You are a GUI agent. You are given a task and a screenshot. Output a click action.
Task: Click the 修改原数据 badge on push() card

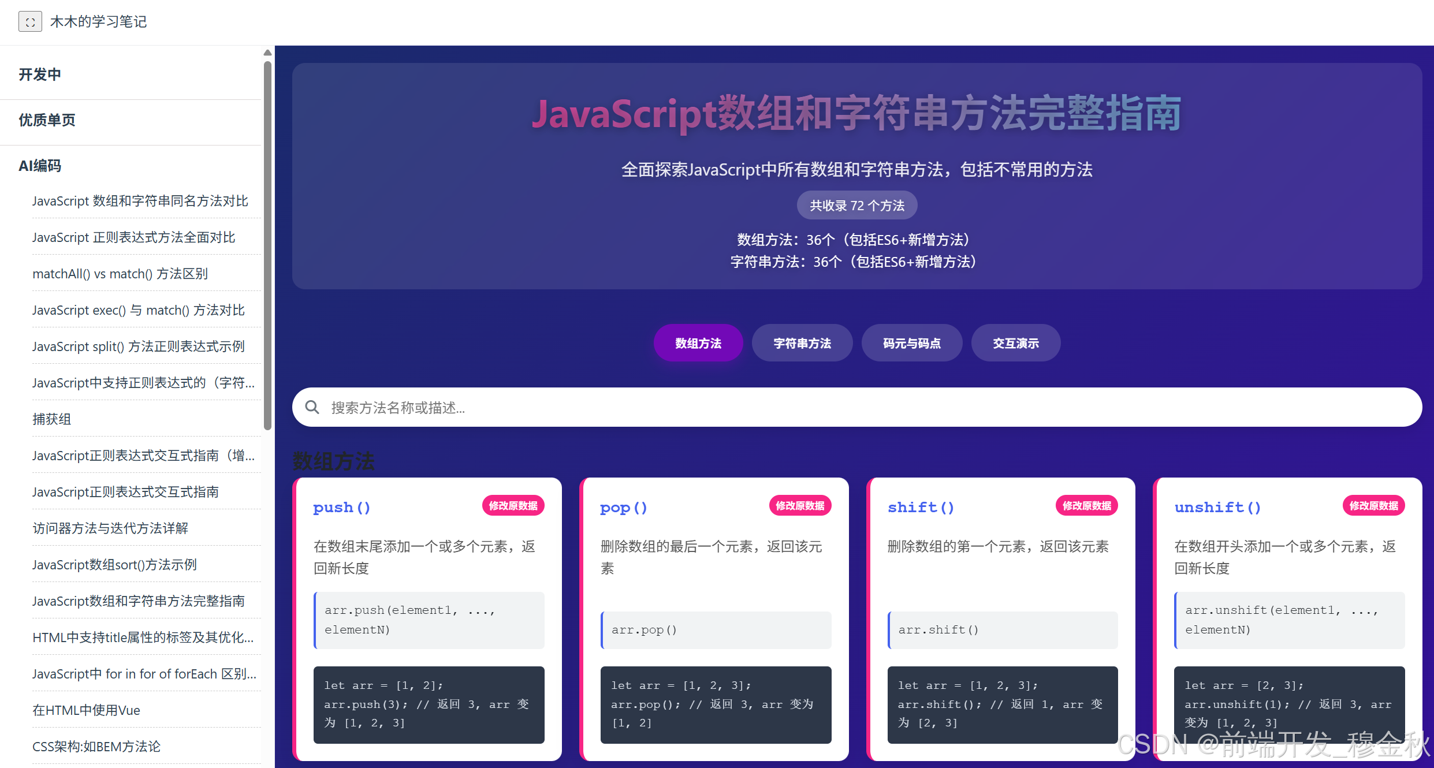coord(513,506)
